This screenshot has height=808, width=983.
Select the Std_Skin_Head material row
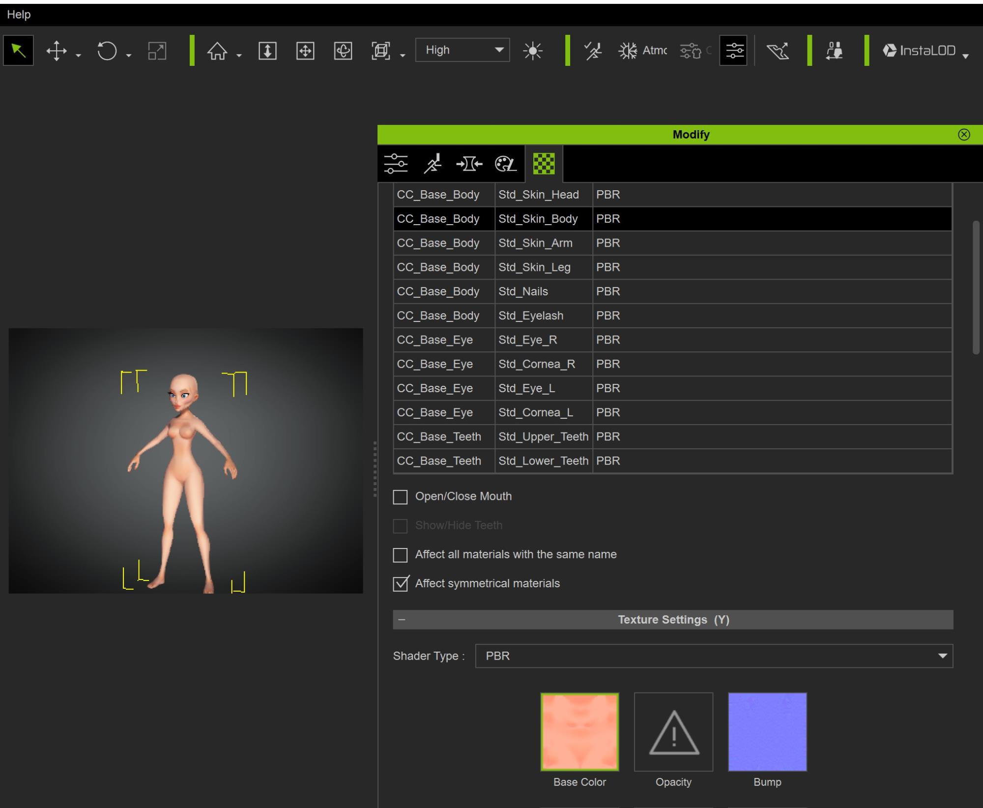tap(673, 195)
